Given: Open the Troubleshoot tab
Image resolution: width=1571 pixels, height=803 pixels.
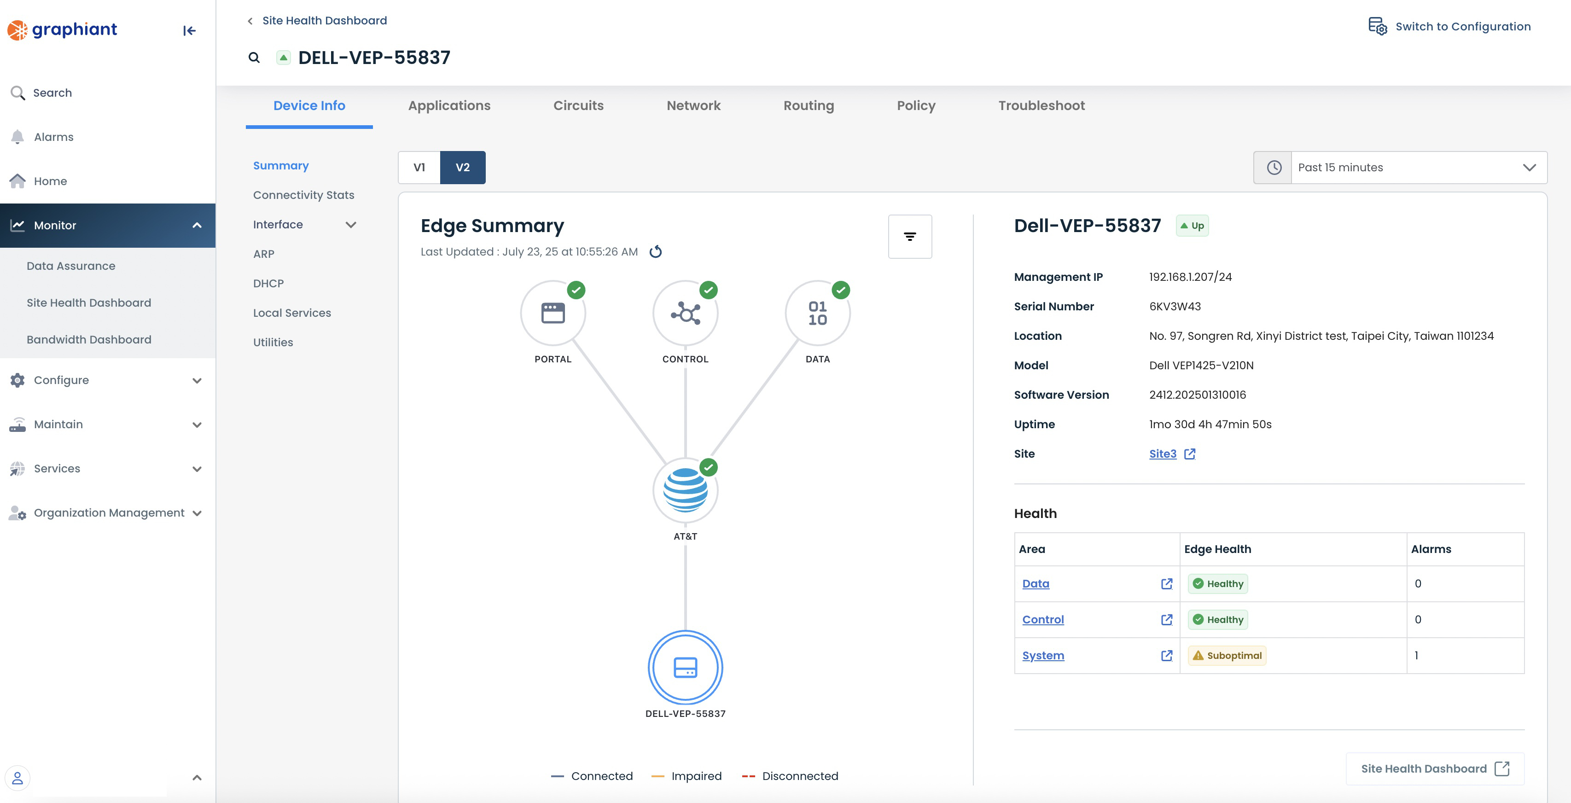Looking at the screenshot, I should (x=1042, y=105).
